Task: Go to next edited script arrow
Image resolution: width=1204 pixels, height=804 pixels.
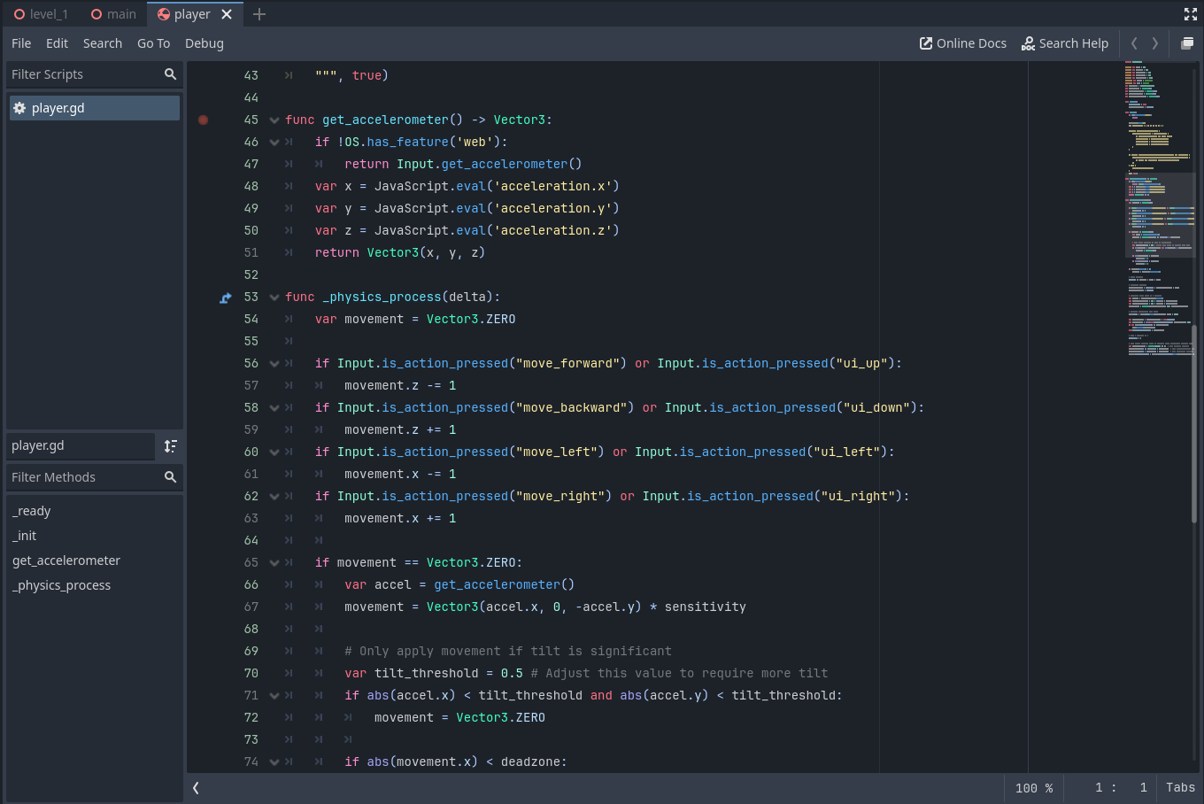Action: coord(1155,43)
